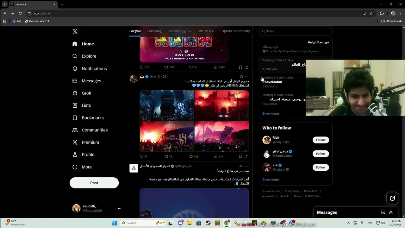Open account options next to saudalk_
The image size is (405, 228).
120,208
